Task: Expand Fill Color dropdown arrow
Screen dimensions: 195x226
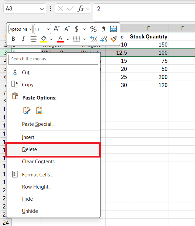Action: [51, 39]
